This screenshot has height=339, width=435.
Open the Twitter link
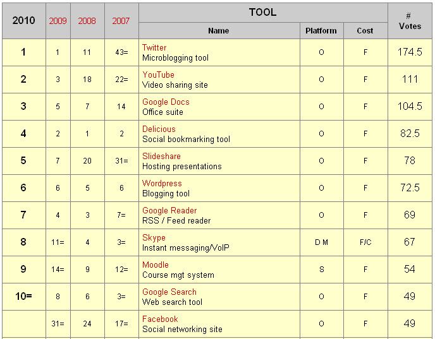(154, 47)
